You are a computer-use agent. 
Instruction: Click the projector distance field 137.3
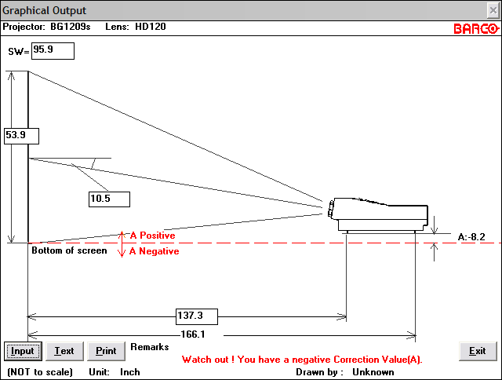tap(197, 316)
